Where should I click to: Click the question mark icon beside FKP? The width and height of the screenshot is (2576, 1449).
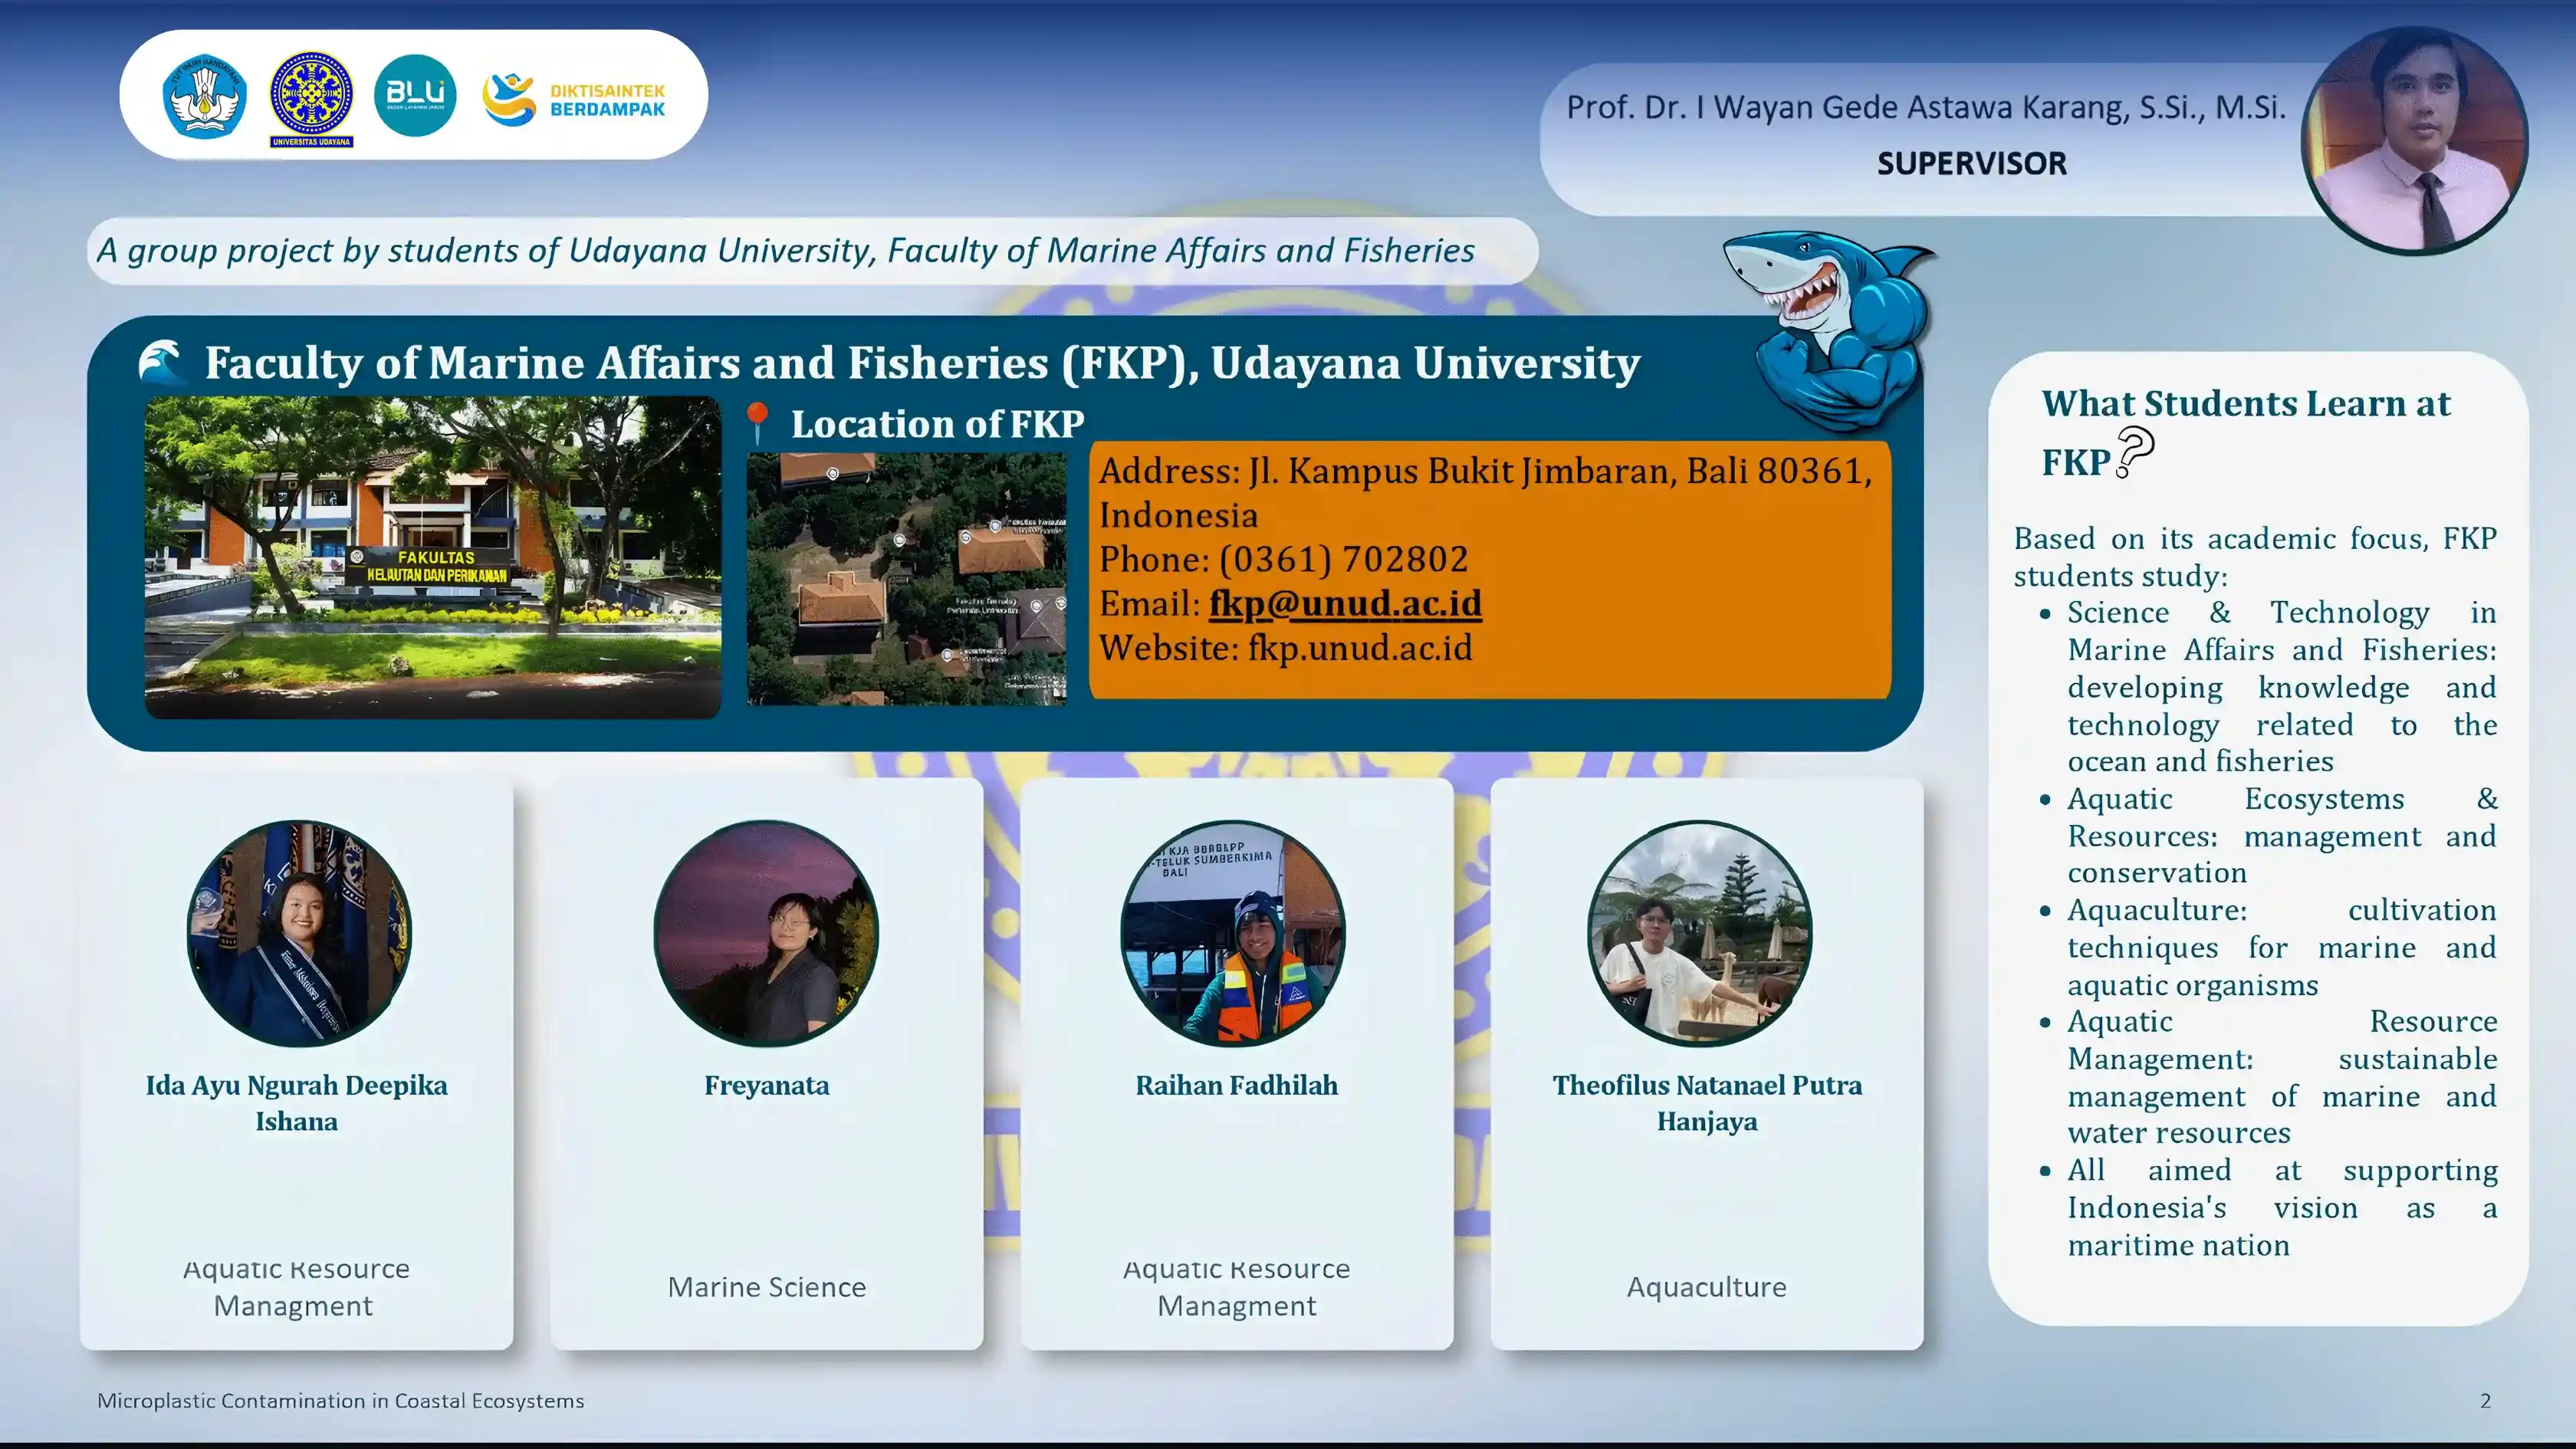click(x=2135, y=452)
